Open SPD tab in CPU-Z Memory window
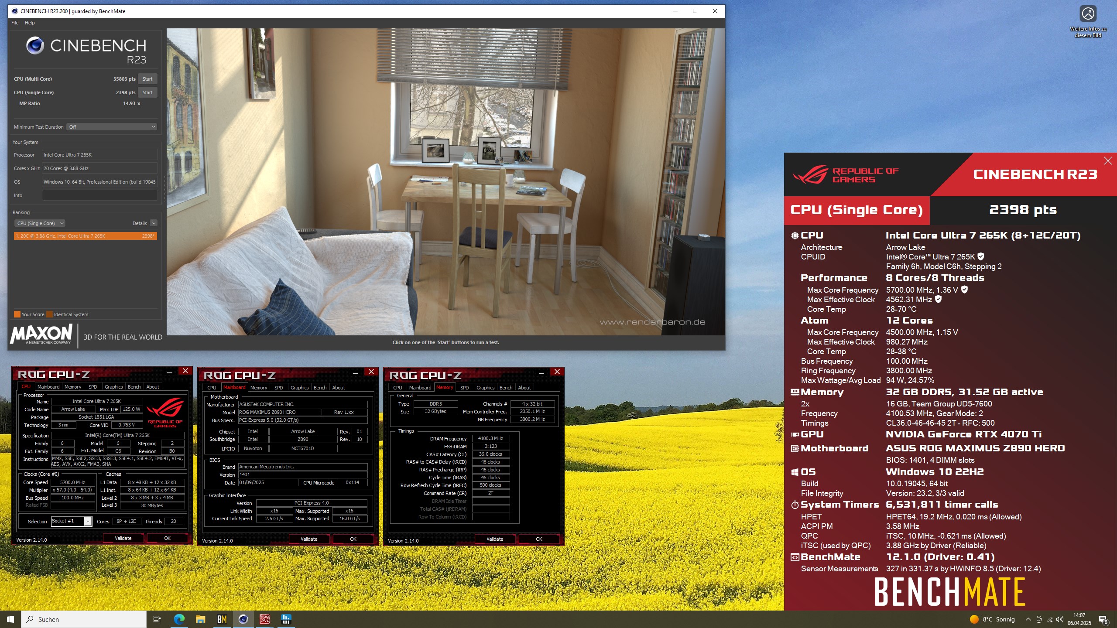 point(464,388)
